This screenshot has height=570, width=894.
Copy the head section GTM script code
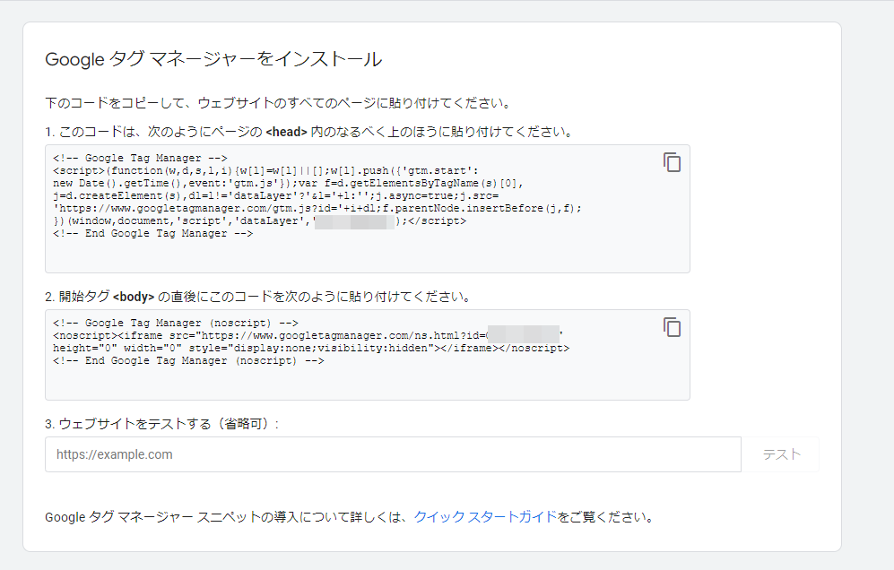pyautogui.click(x=672, y=162)
